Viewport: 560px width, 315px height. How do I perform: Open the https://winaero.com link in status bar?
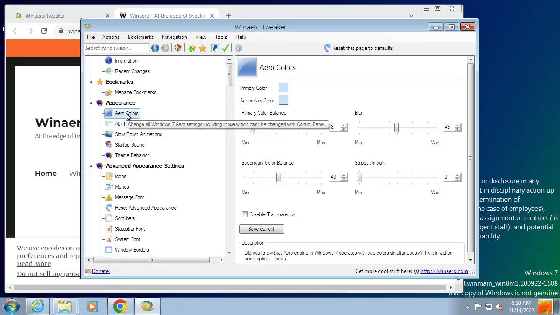coord(444,271)
